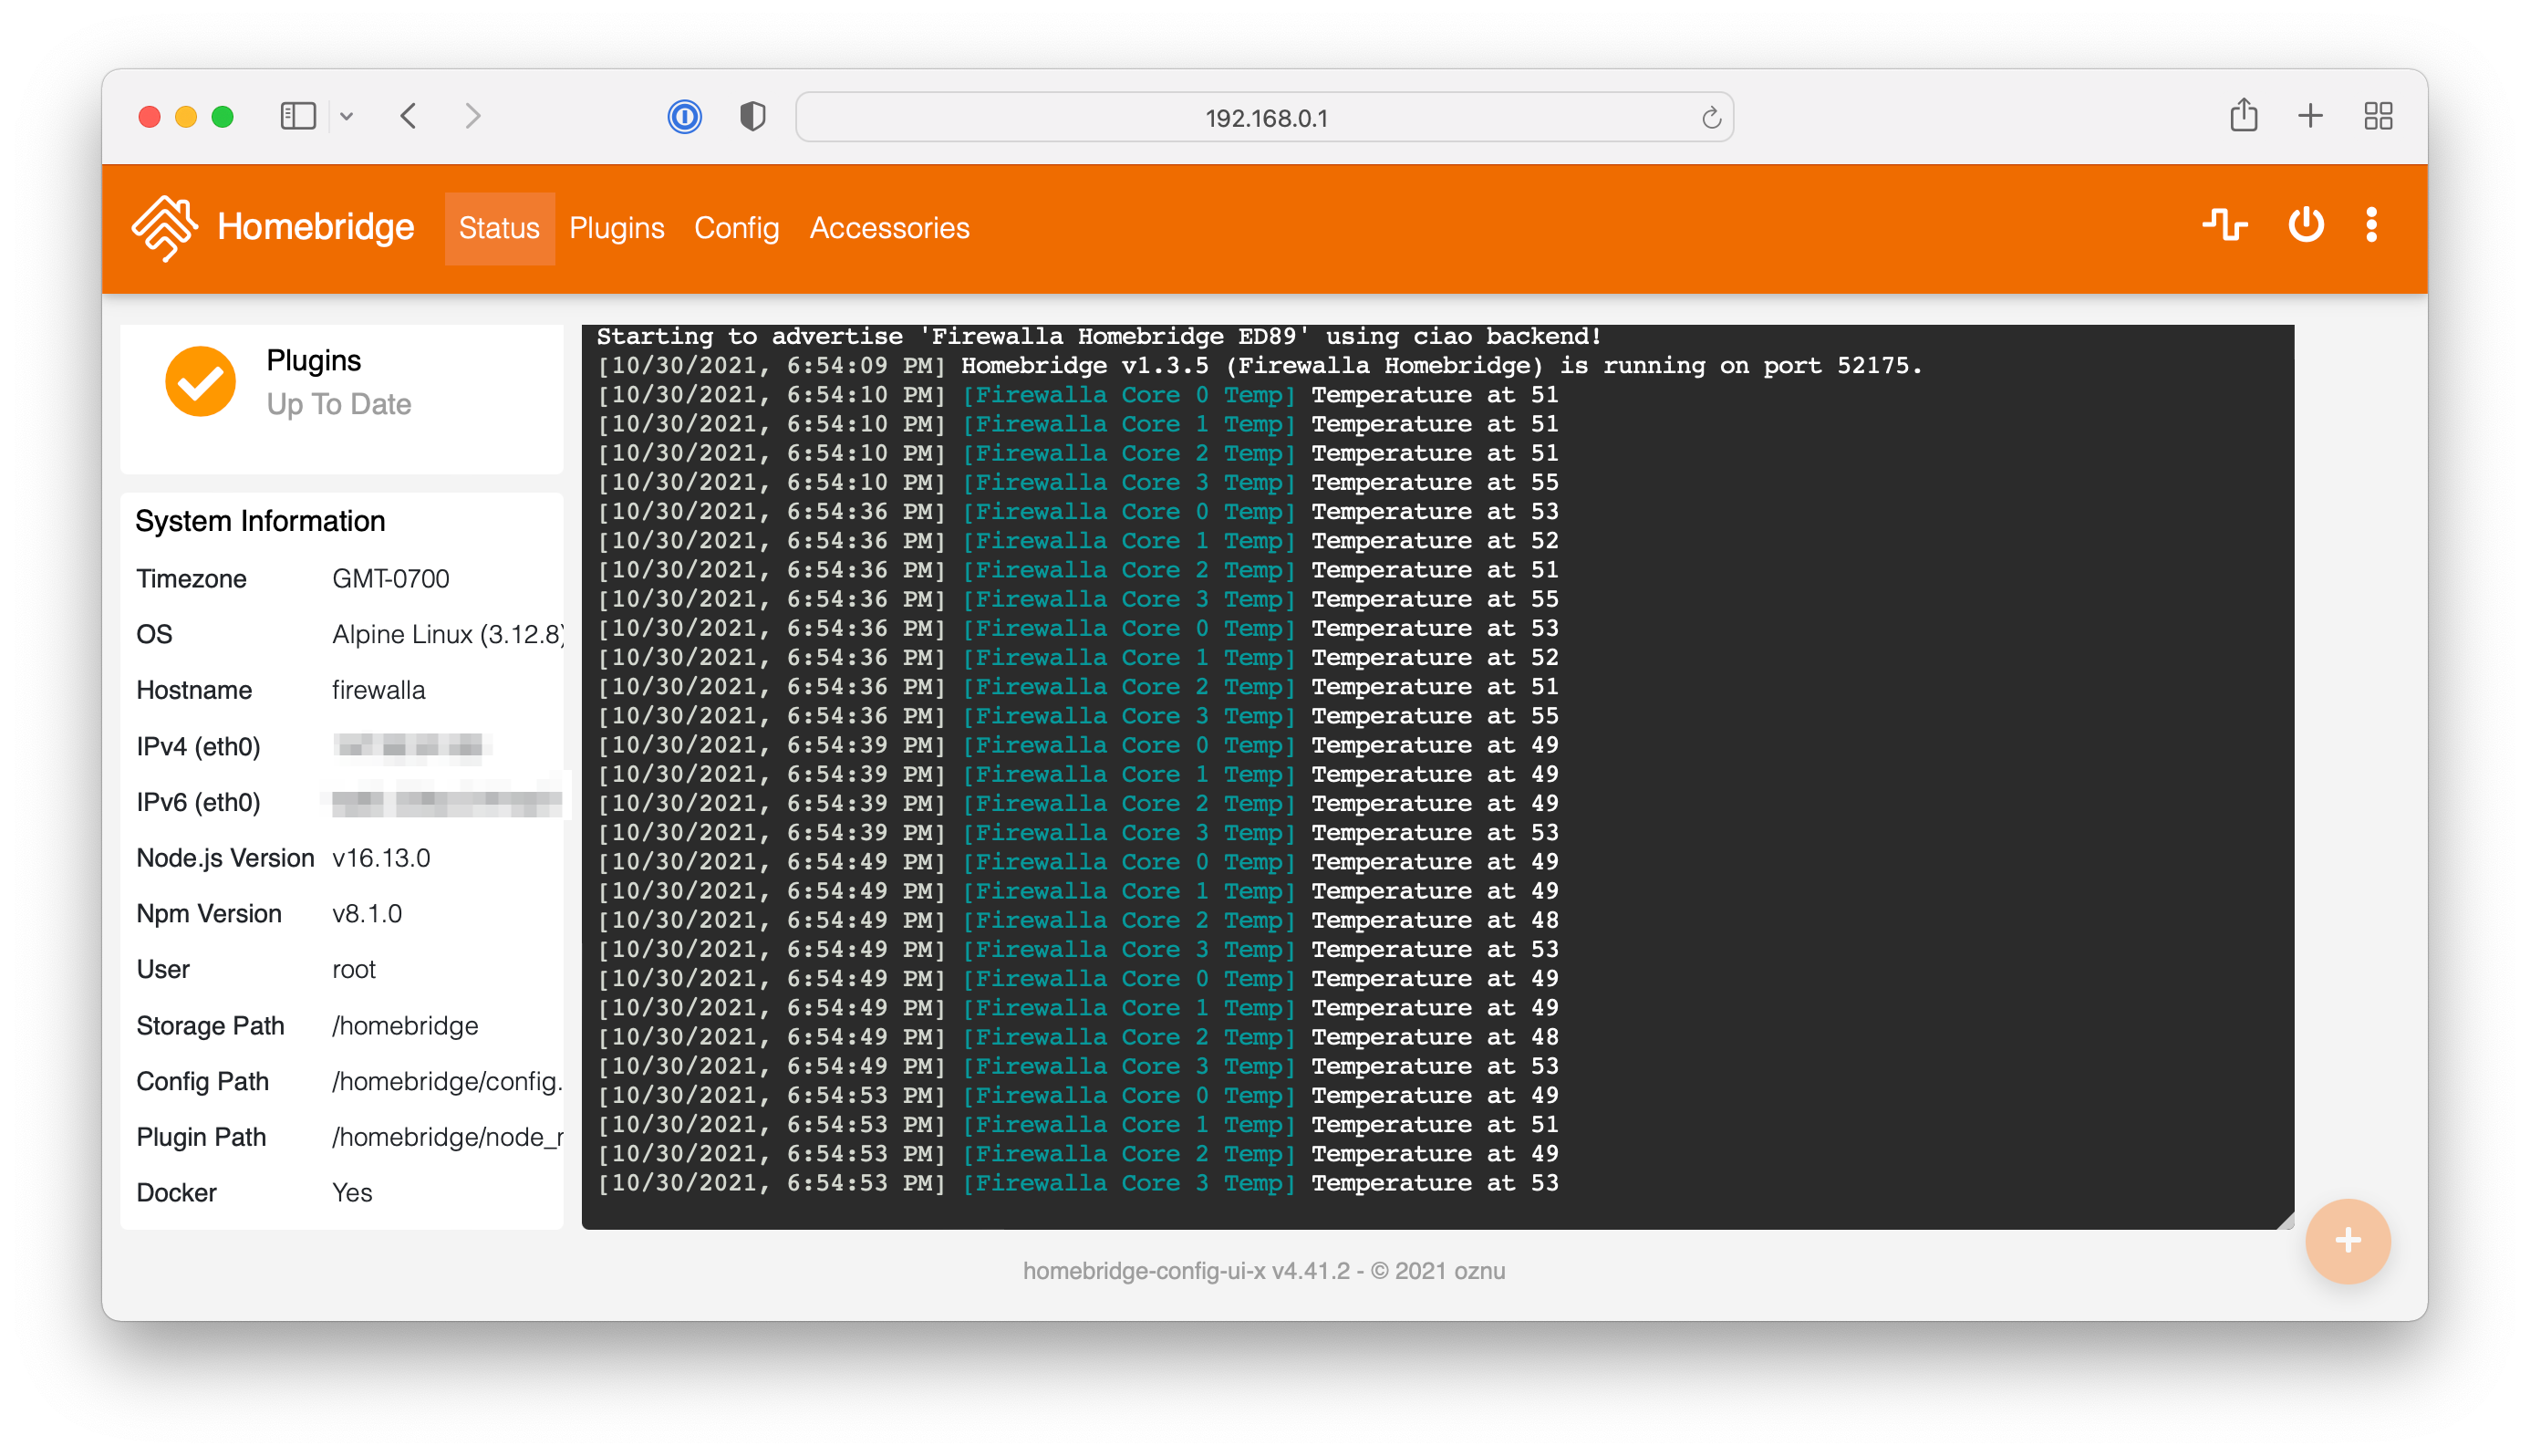The width and height of the screenshot is (2530, 1456).
Task: Click the Homebridge title text
Action: [315, 227]
